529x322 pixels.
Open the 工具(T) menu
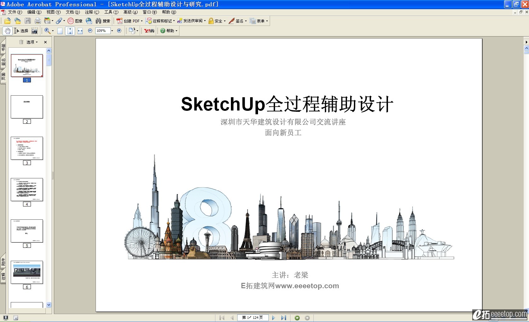click(x=111, y=12)
